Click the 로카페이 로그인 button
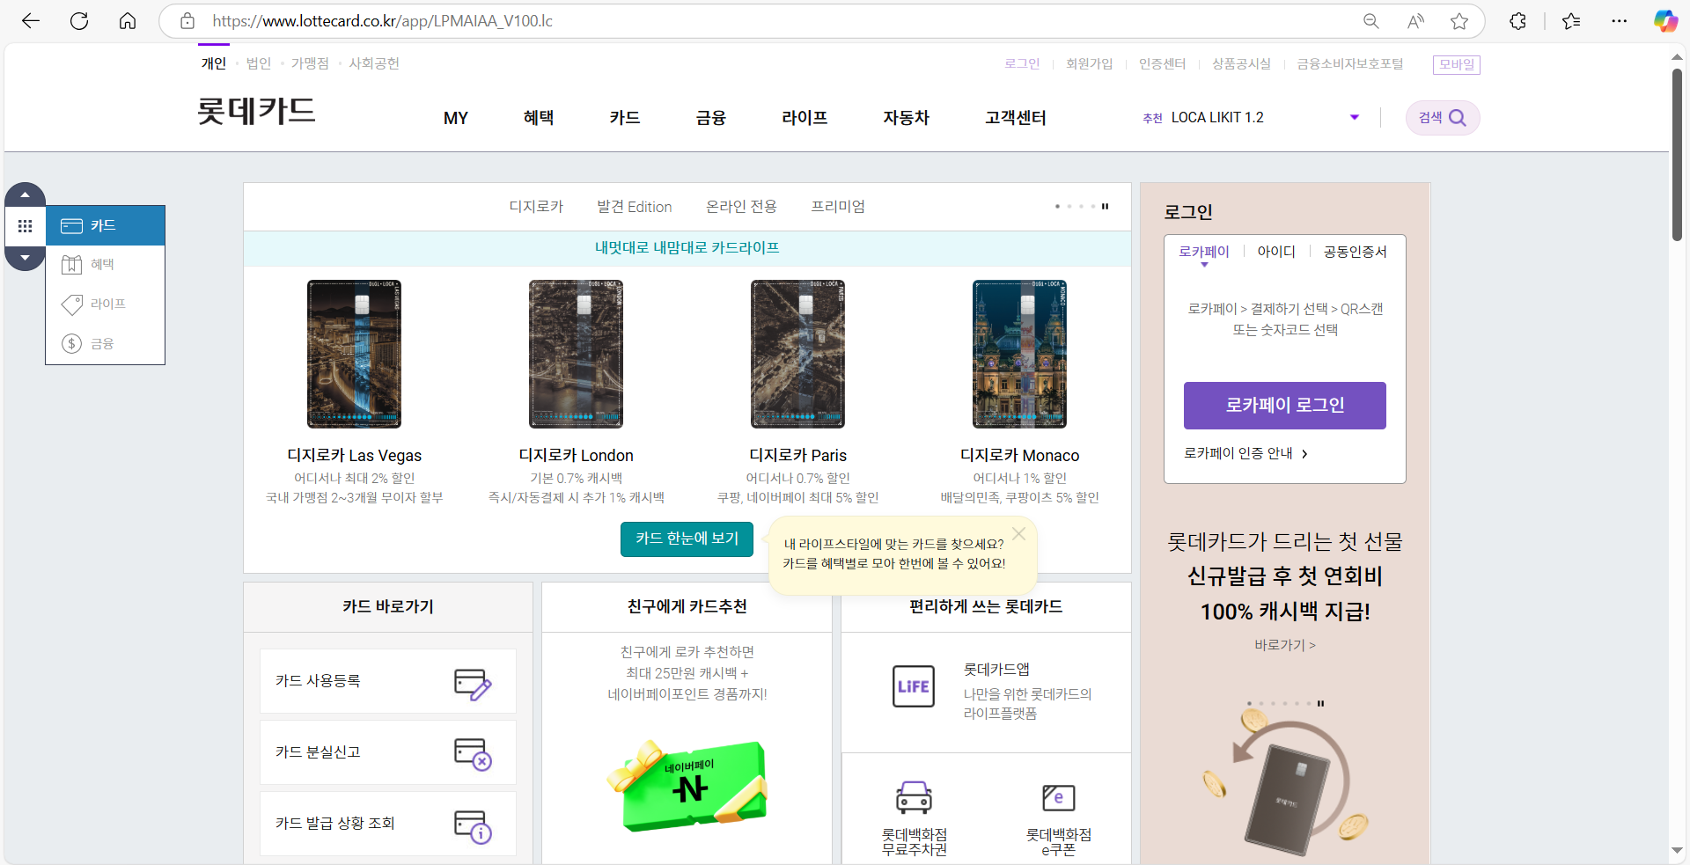Screen dimensions: 1690x865 point(1285,406)
